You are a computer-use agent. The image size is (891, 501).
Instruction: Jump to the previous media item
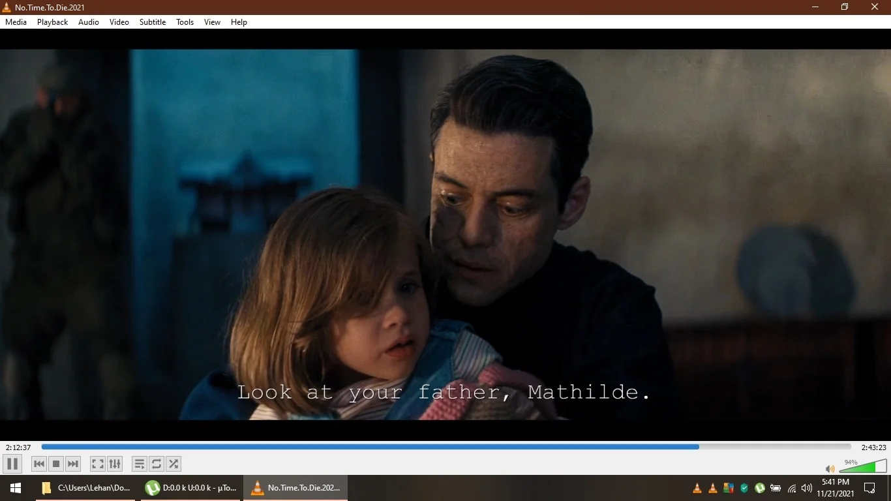click(x=39, y=464)
